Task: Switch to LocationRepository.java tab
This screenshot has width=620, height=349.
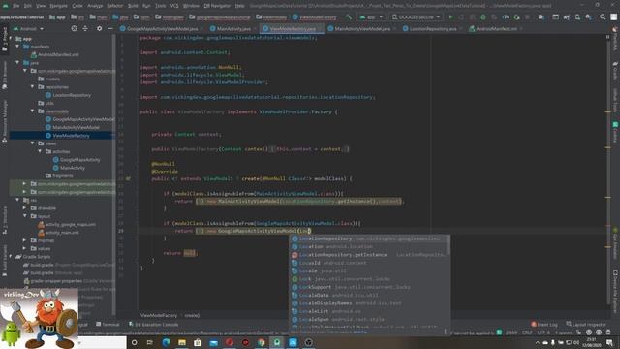Action: click(x=433, y=29)
